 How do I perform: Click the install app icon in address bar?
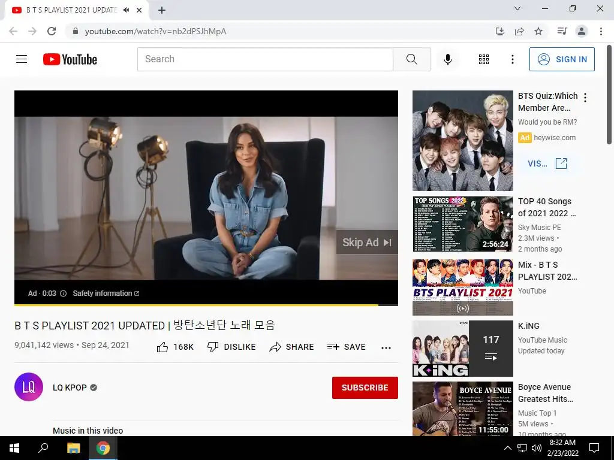(499, 31)
